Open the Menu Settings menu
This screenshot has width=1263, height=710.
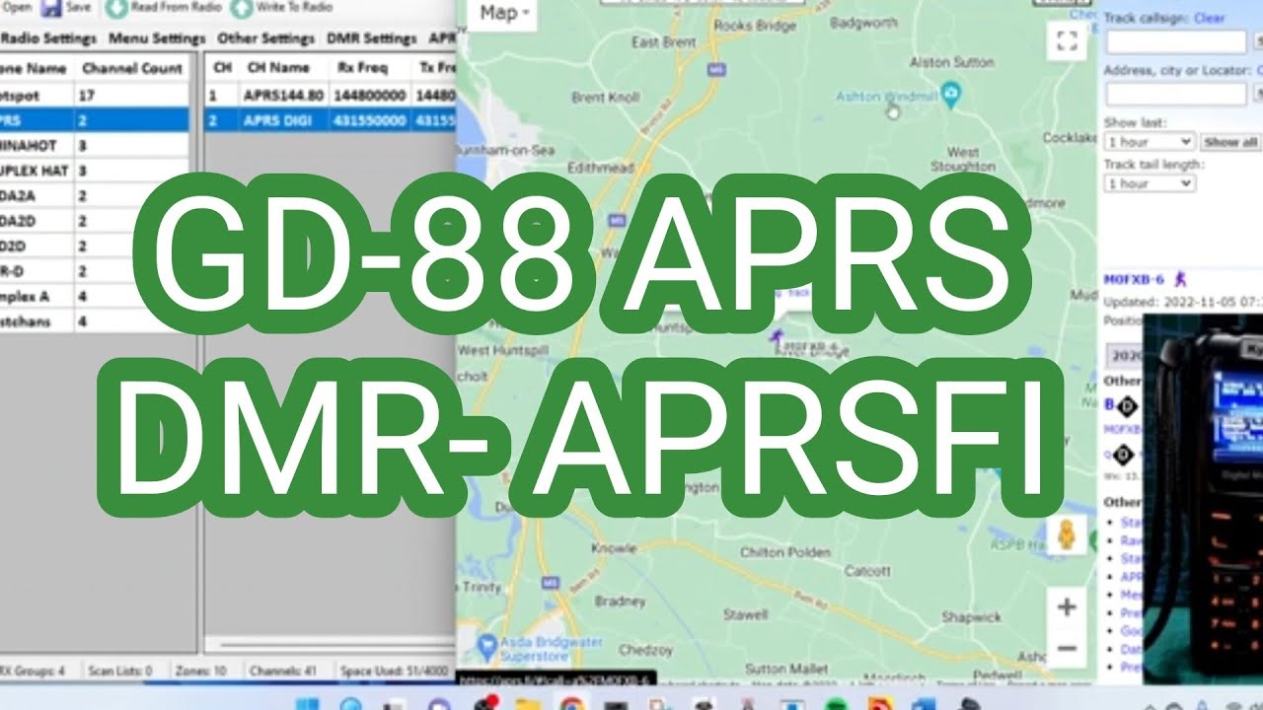(x=157, y=38)
